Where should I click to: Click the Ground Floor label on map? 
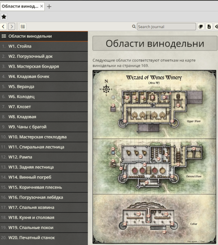coord(194,176)
